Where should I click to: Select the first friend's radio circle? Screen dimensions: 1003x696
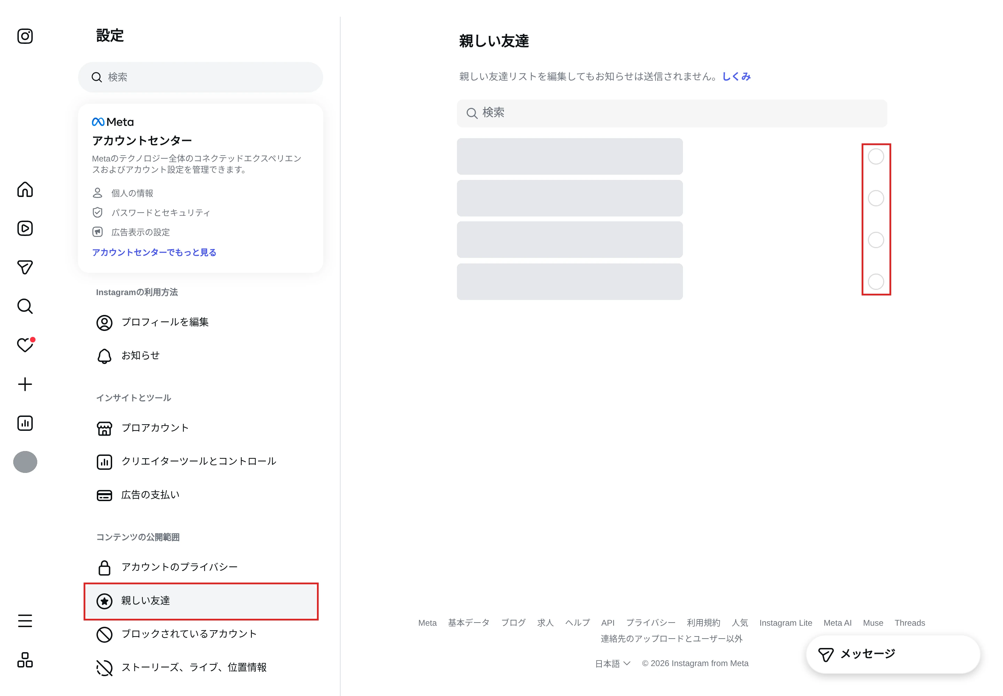(x=876, y=157)
